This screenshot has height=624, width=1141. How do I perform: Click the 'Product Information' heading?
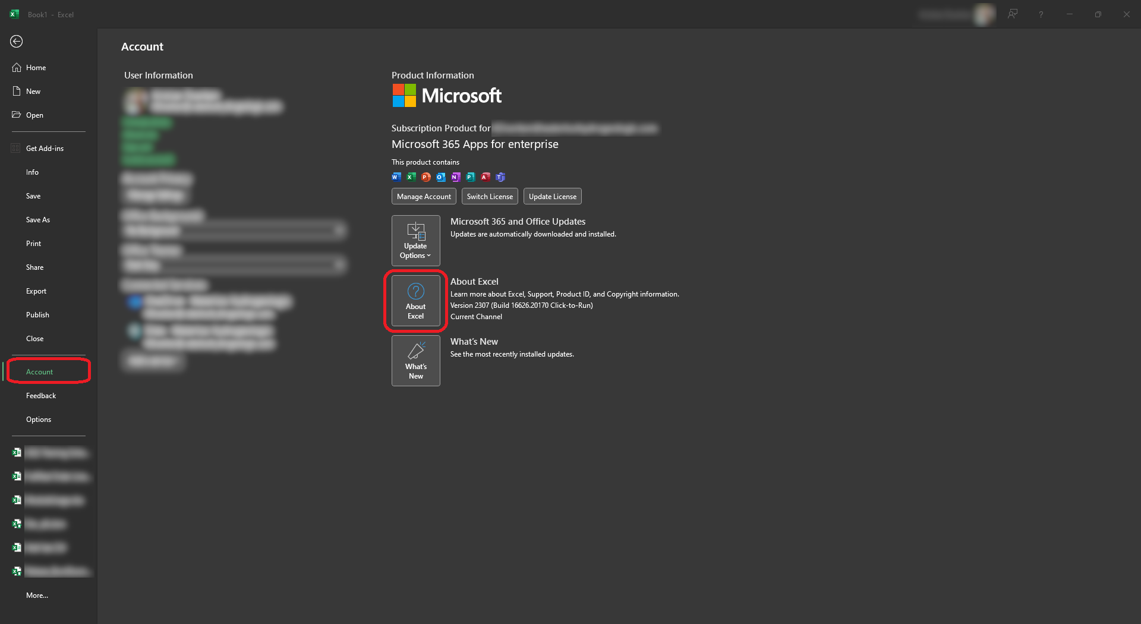click(433, 75)
